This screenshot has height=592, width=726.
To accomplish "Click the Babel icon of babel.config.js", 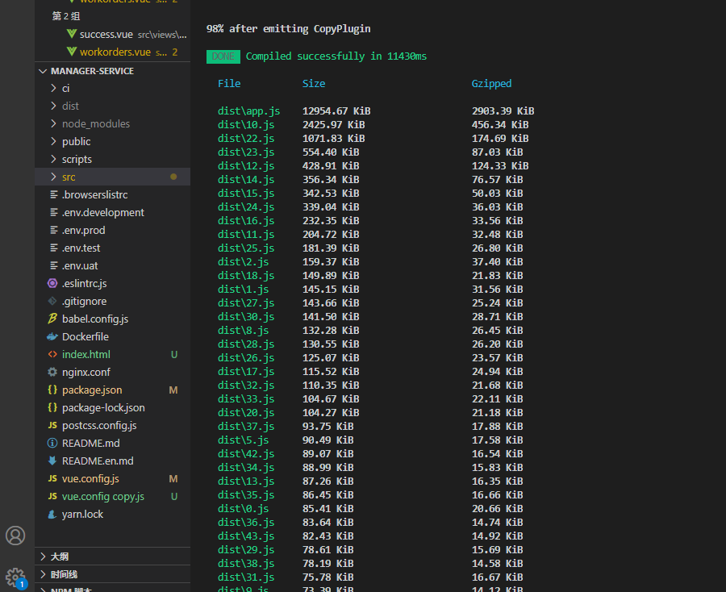I will tap(52, 319).
